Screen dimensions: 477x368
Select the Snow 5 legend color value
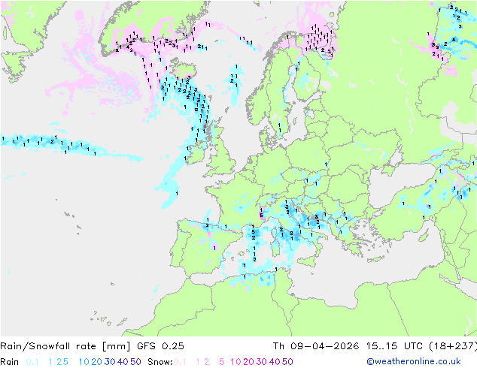tap(222, 362)
